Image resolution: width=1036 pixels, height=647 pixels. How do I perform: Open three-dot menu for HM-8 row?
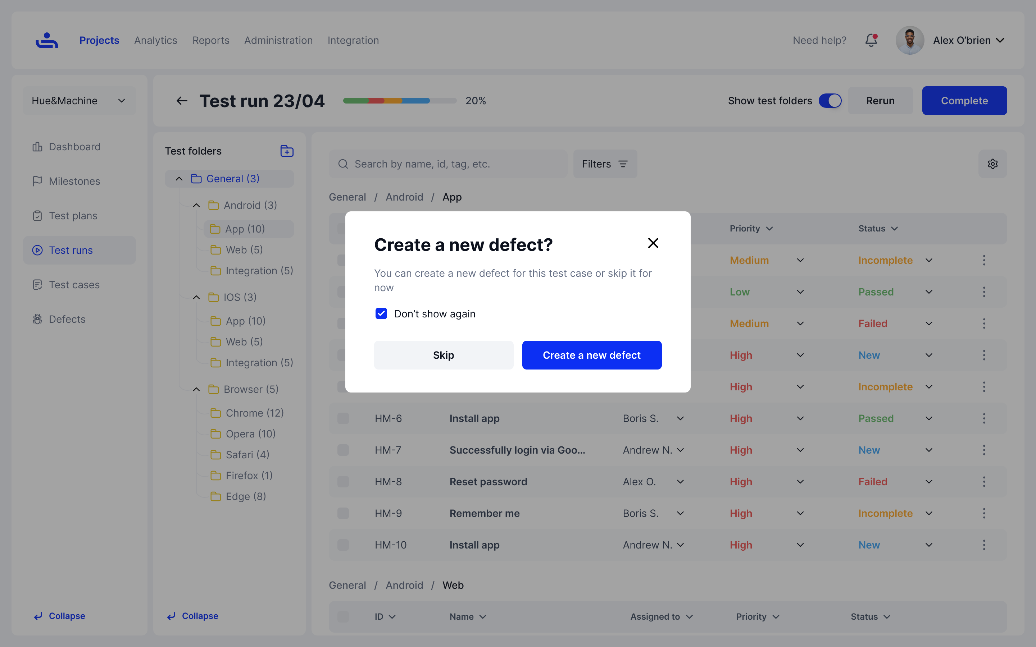984,482
